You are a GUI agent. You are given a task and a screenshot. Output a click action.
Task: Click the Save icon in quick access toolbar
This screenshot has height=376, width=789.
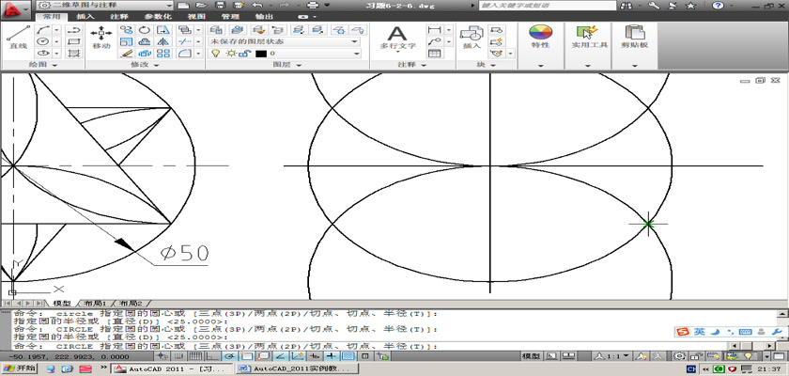tap(220, 5)
